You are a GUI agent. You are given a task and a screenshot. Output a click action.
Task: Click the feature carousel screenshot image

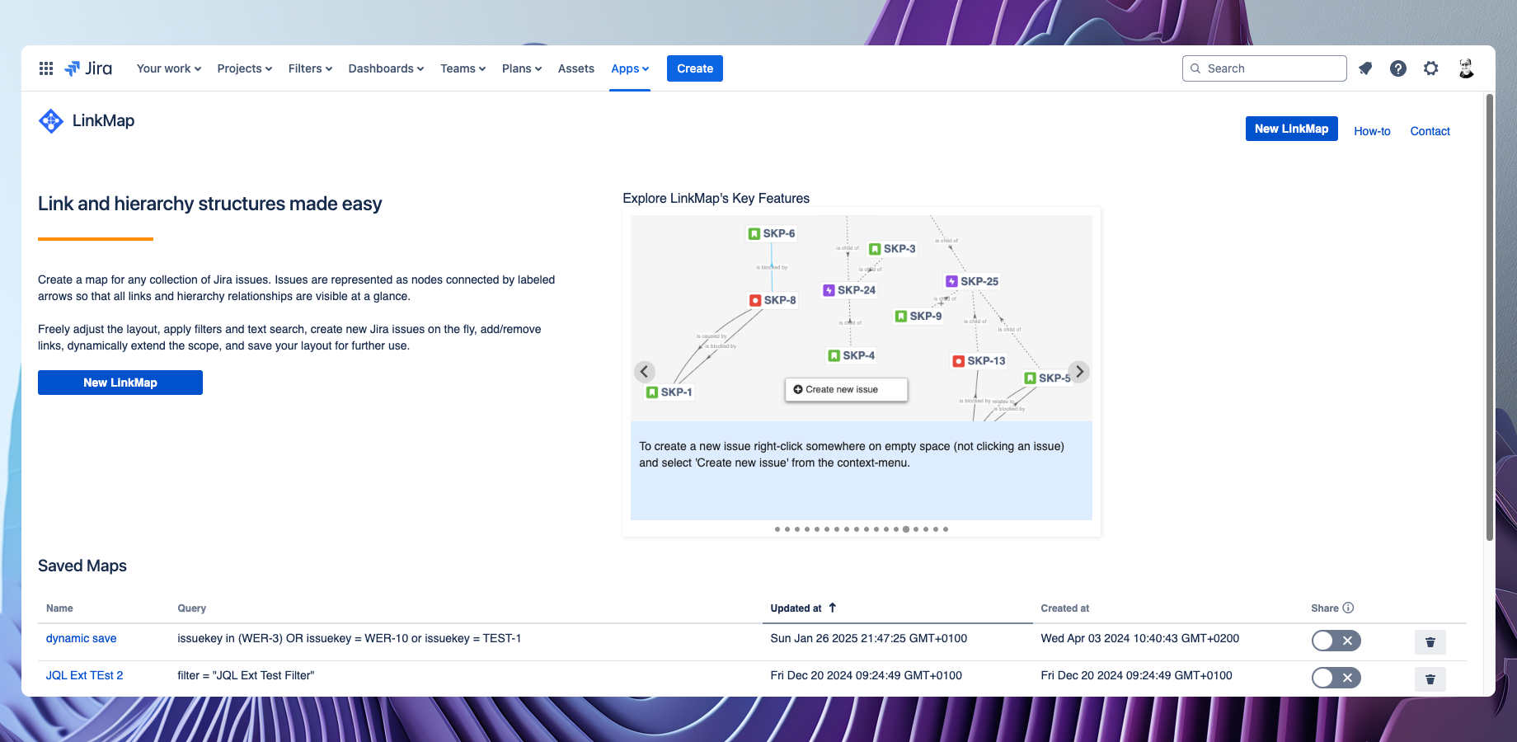(862, 318)
